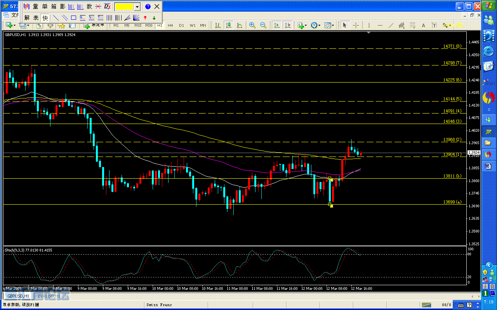
Task: Open the 文件 menu
Action: [x=15, y=15]
